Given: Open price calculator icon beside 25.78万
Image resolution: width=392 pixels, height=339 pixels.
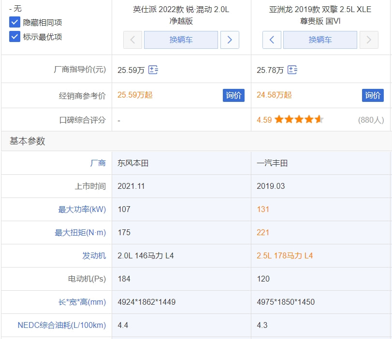Looking at the screenshot, I should tap(292, 70).
